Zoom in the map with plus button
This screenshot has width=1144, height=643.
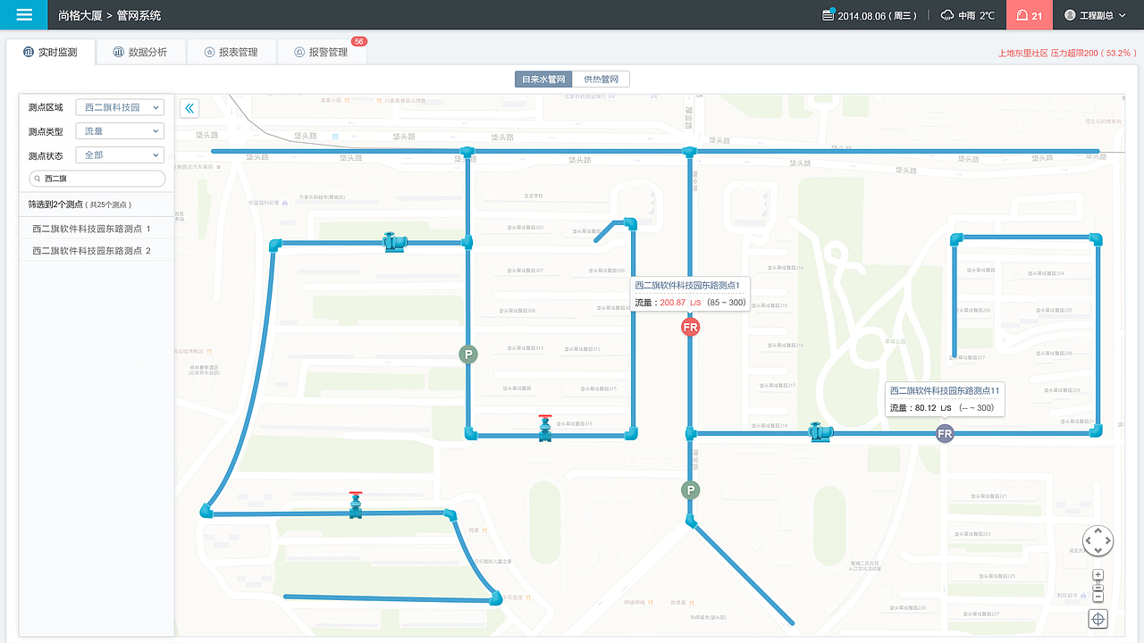[x=1098, y=575]
